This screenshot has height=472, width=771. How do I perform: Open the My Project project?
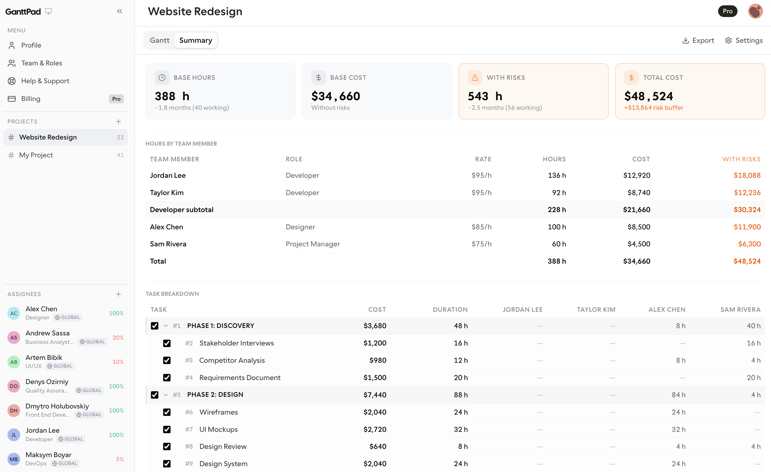pyautogui.click(x=36, y=155)
